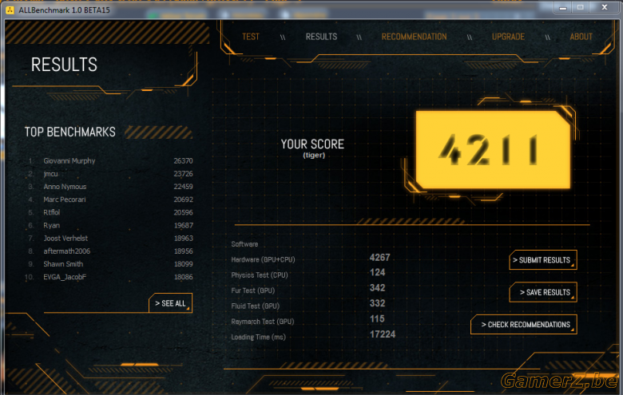Screen dimensions: 623x395
Task: Select the Rtflol benchmark entry
Action: 52,212
